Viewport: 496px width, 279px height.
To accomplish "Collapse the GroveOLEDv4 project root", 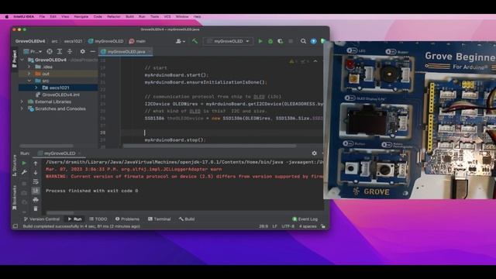I will tap(22, 60).
